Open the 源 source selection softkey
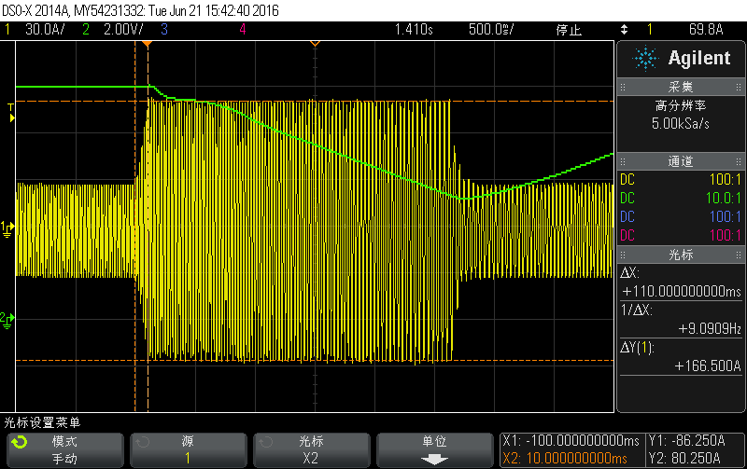Screen dimensions: 747x469 point(187,449)
